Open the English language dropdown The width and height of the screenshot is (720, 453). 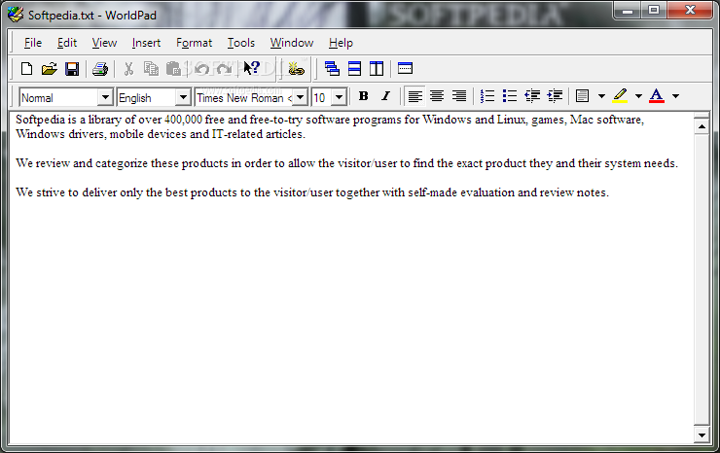[x=183, y=97]
